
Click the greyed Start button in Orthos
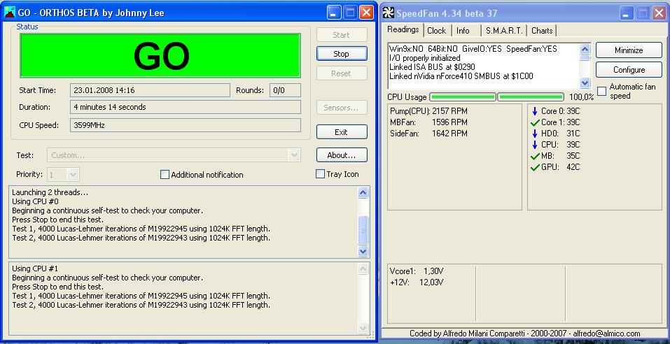pos(342,35)
